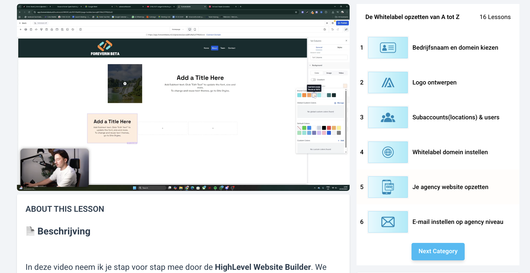This screenshot has height=273, width=530.
Task: Click Manage for global custom colors
Action: 341,103
